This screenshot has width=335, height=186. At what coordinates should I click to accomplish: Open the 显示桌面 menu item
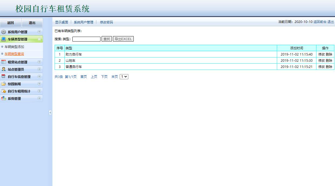[x=61, y=22]
